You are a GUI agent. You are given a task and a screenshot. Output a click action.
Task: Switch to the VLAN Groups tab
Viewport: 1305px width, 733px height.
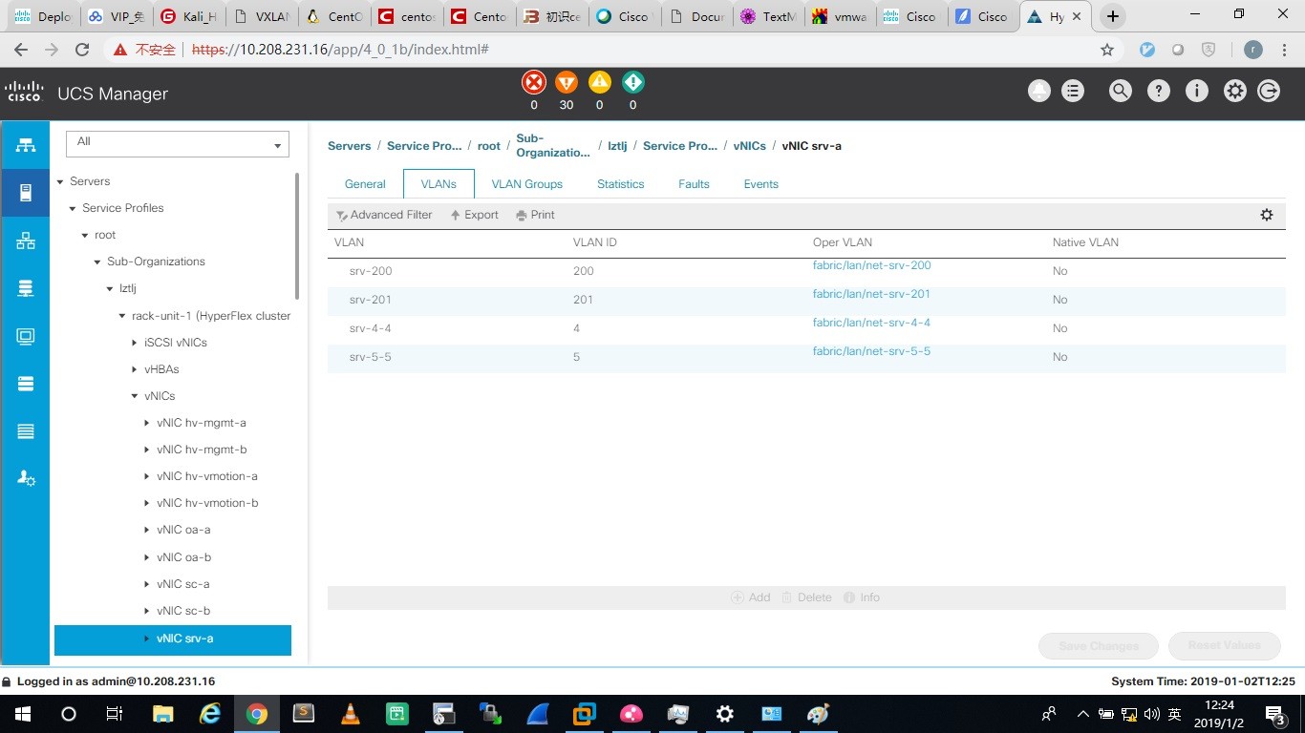(526, 184)
